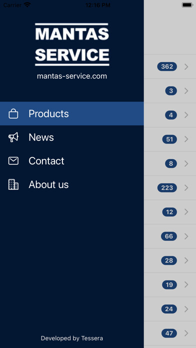Tap the 12:16 PM status clock
The width and height of the screenshot is (196, 348).
(x=98, y=5)
